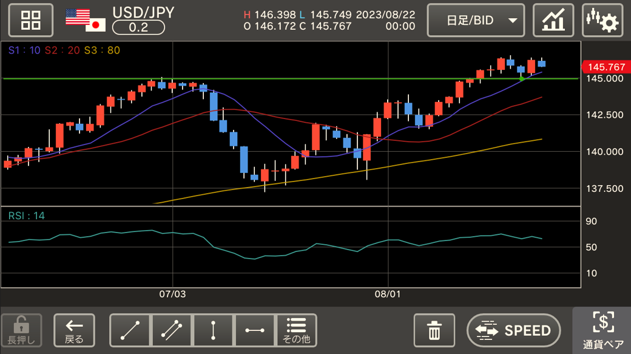This screenshot has width=631, height=354.
Task: Tap the 145.000 price axis label
Action: (x=604, y=78)
